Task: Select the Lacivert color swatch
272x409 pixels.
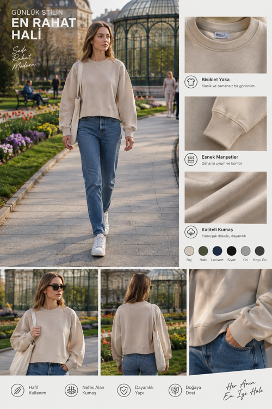Action: tap(217, 251)
